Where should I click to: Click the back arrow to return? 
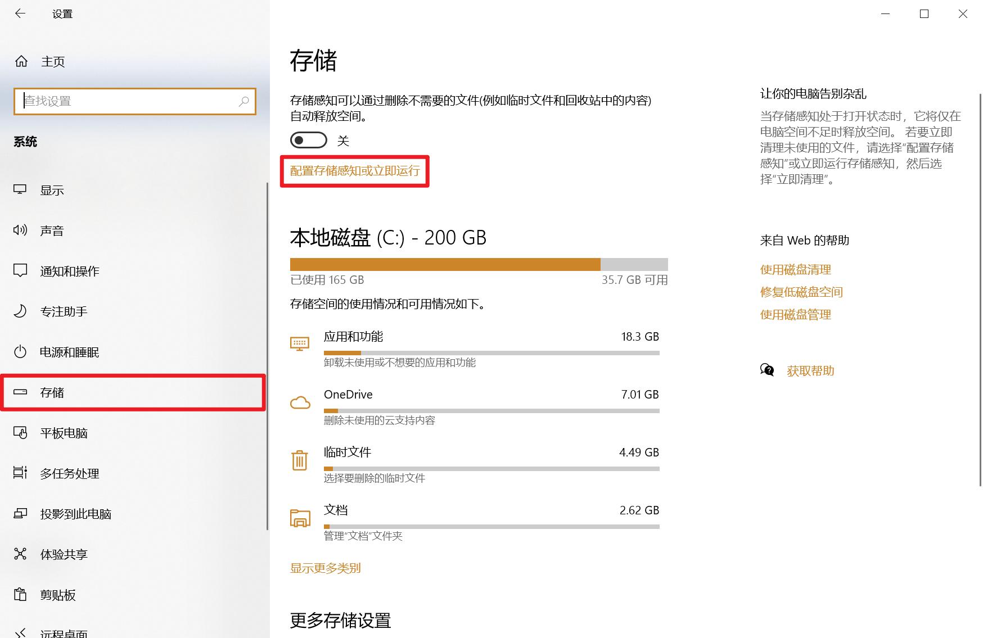20,13
